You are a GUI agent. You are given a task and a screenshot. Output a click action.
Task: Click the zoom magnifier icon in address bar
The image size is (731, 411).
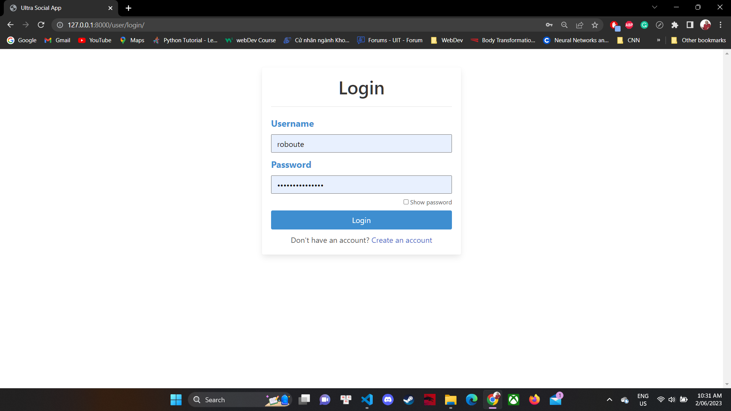pyautogui.click(x=564, y=25)
